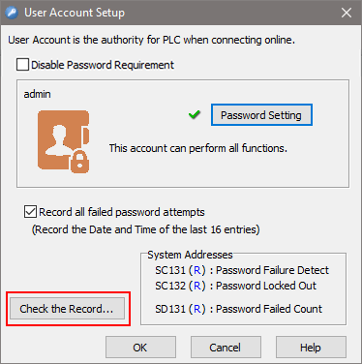
Task: Click the SC132 Password Locked Out entry
Action: coord(235,286)
